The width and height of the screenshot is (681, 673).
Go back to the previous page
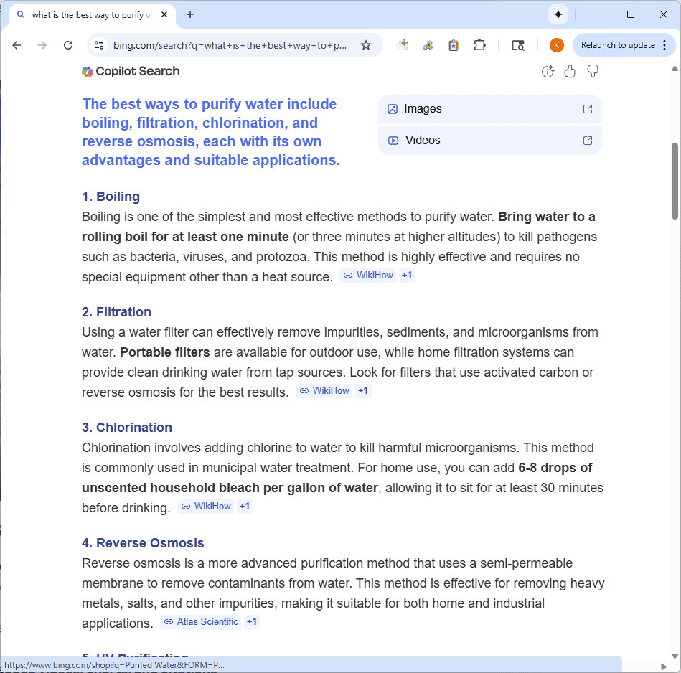click(x=17, y=45)
